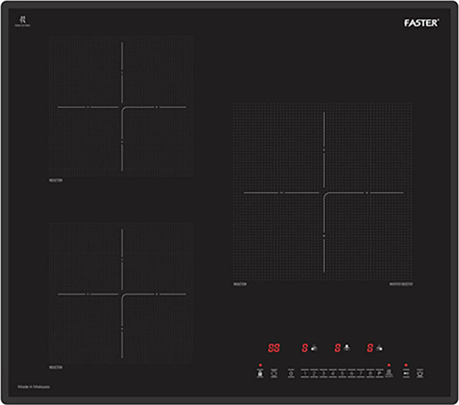Toggle the rightmost key on the control strip
This screenshot has width=459, height=405.
click(x=420, y=373)
